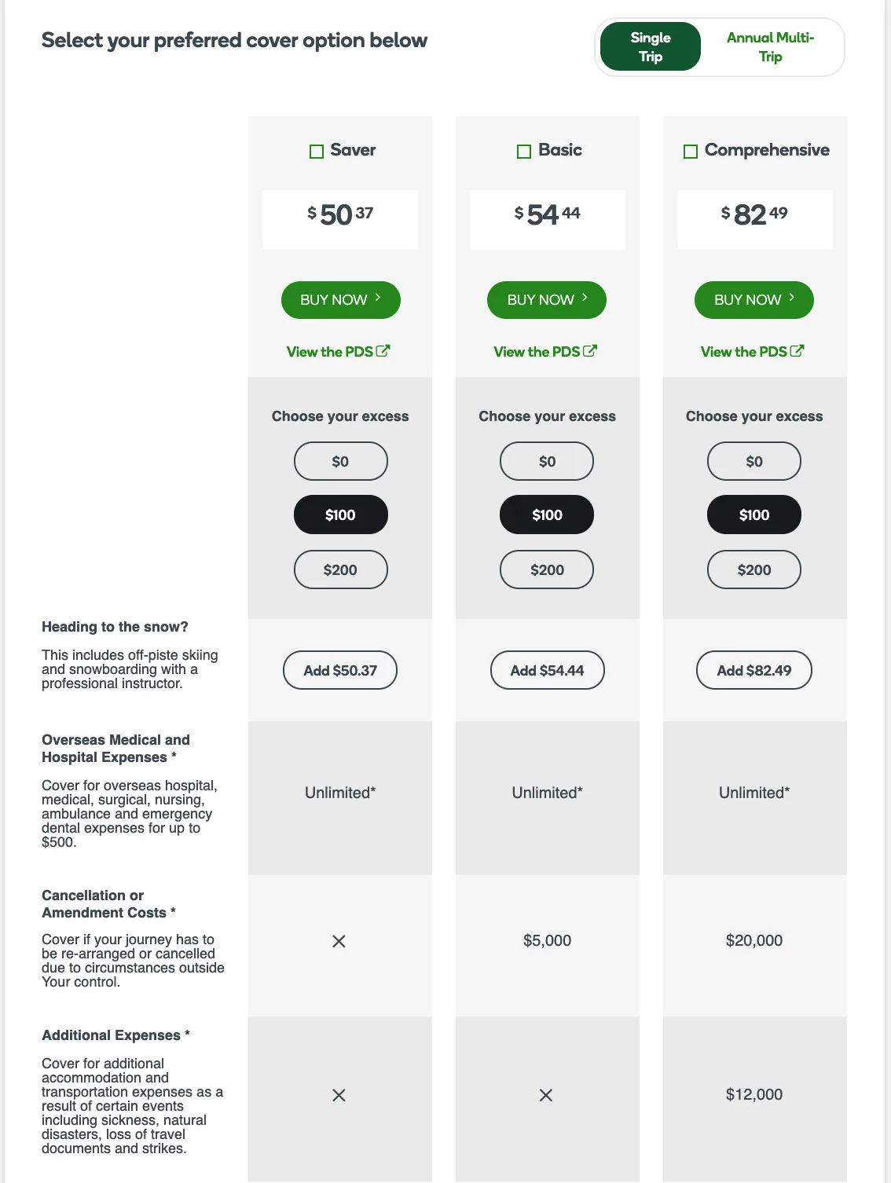The image size is (891, 1183).
Task: Select $100 excess for Basic
Action: 547,515
